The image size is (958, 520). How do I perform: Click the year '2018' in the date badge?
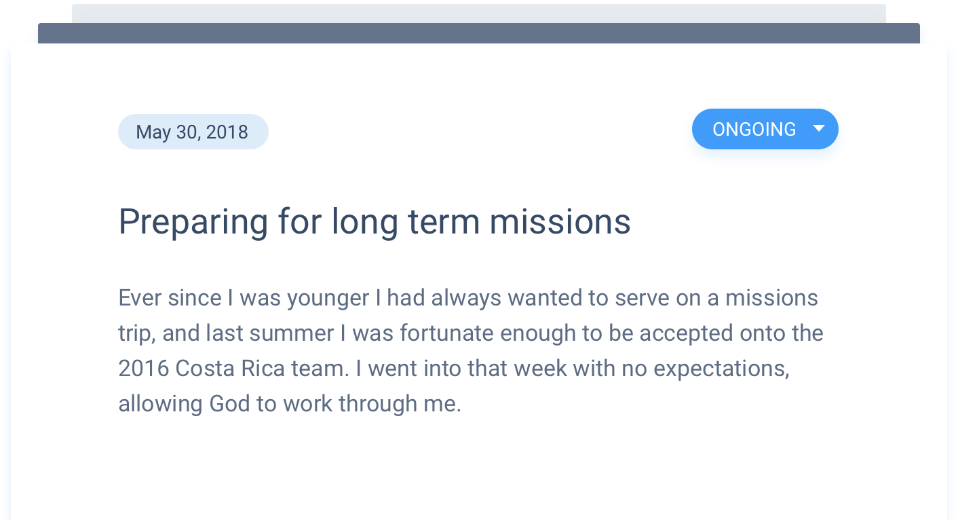click(227, 132)
